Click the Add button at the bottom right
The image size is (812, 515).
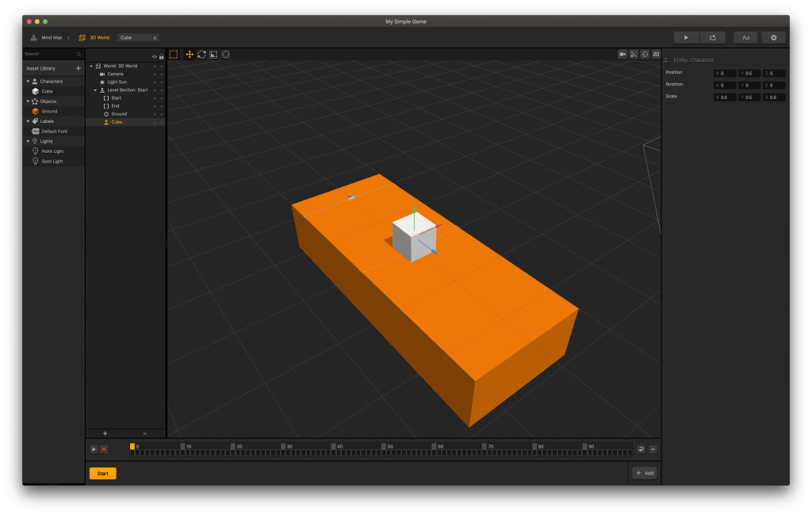[644, 473]
